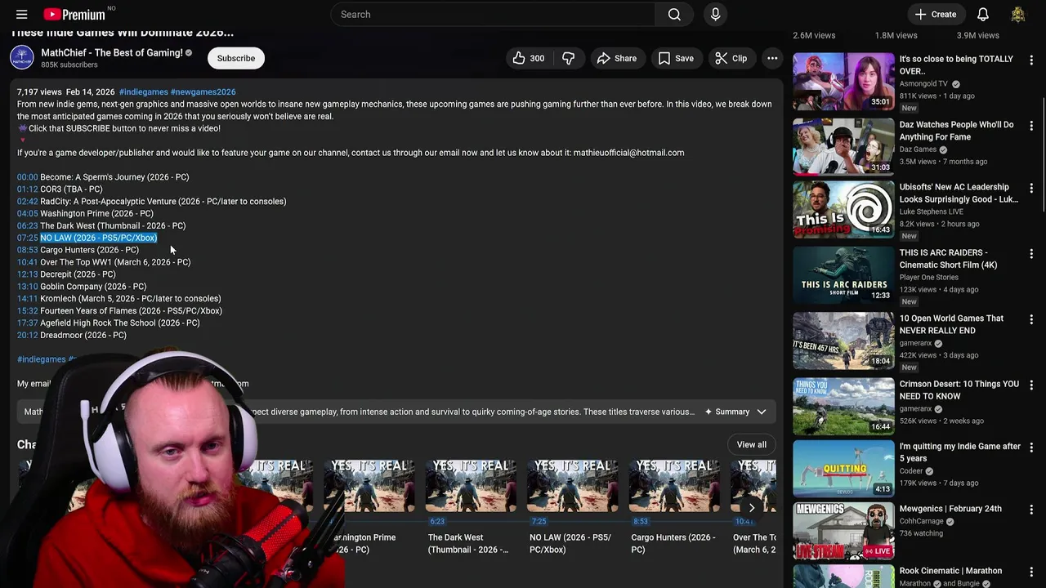Image resolution: width=1046 pixels, height=588 pixels.
Task: Subscribe to MathChief channel
Action: coord(236,58)
